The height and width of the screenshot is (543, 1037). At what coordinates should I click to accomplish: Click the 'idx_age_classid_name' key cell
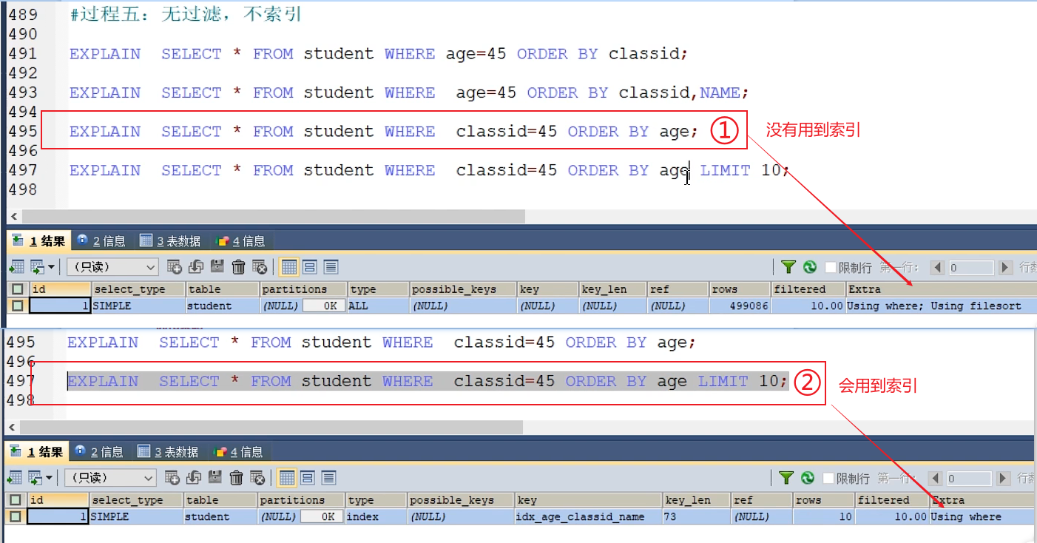tap(588, 516)
